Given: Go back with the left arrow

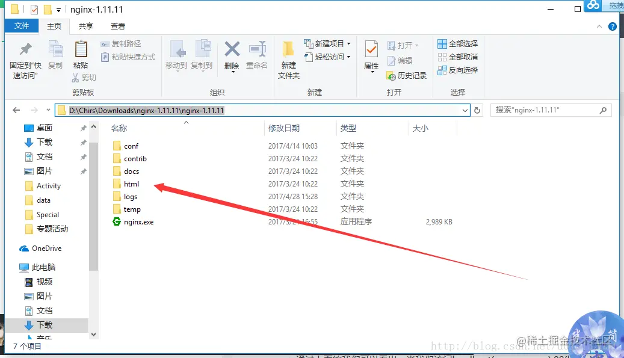Looking at the screenshot, I should [x=16, y=110].
